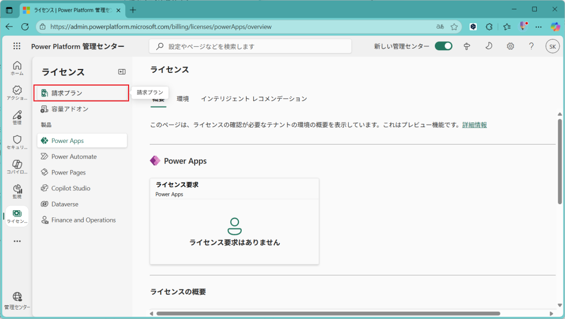Open the SK account avatar
Image resolution: width=565 pixels, height=319 pixels.
point(552,46)
